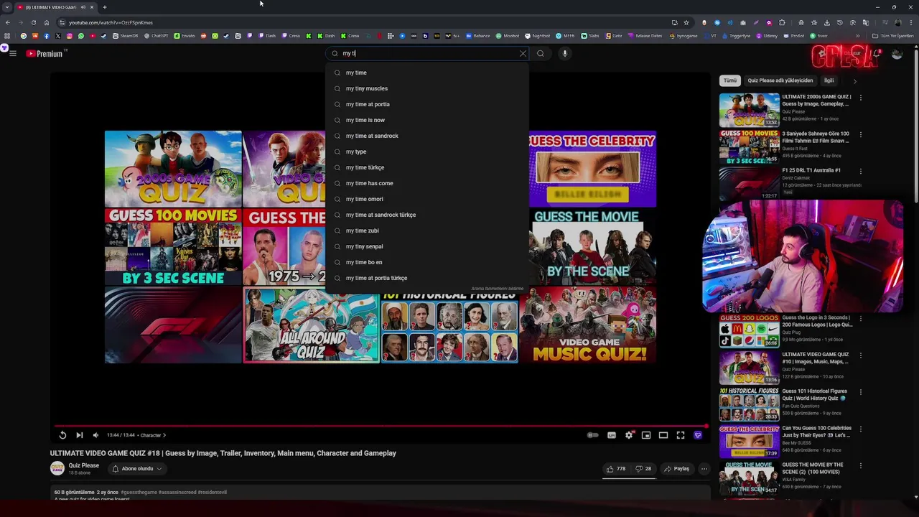Select the "my time at sandrock" suggestion
The image size is (919, 517).
pyautogui.click(x=427, y=136)
